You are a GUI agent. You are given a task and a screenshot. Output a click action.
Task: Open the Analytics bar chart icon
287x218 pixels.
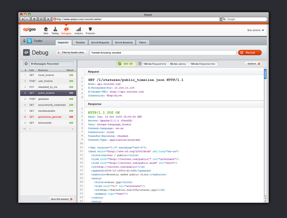(x=78, y=29)
